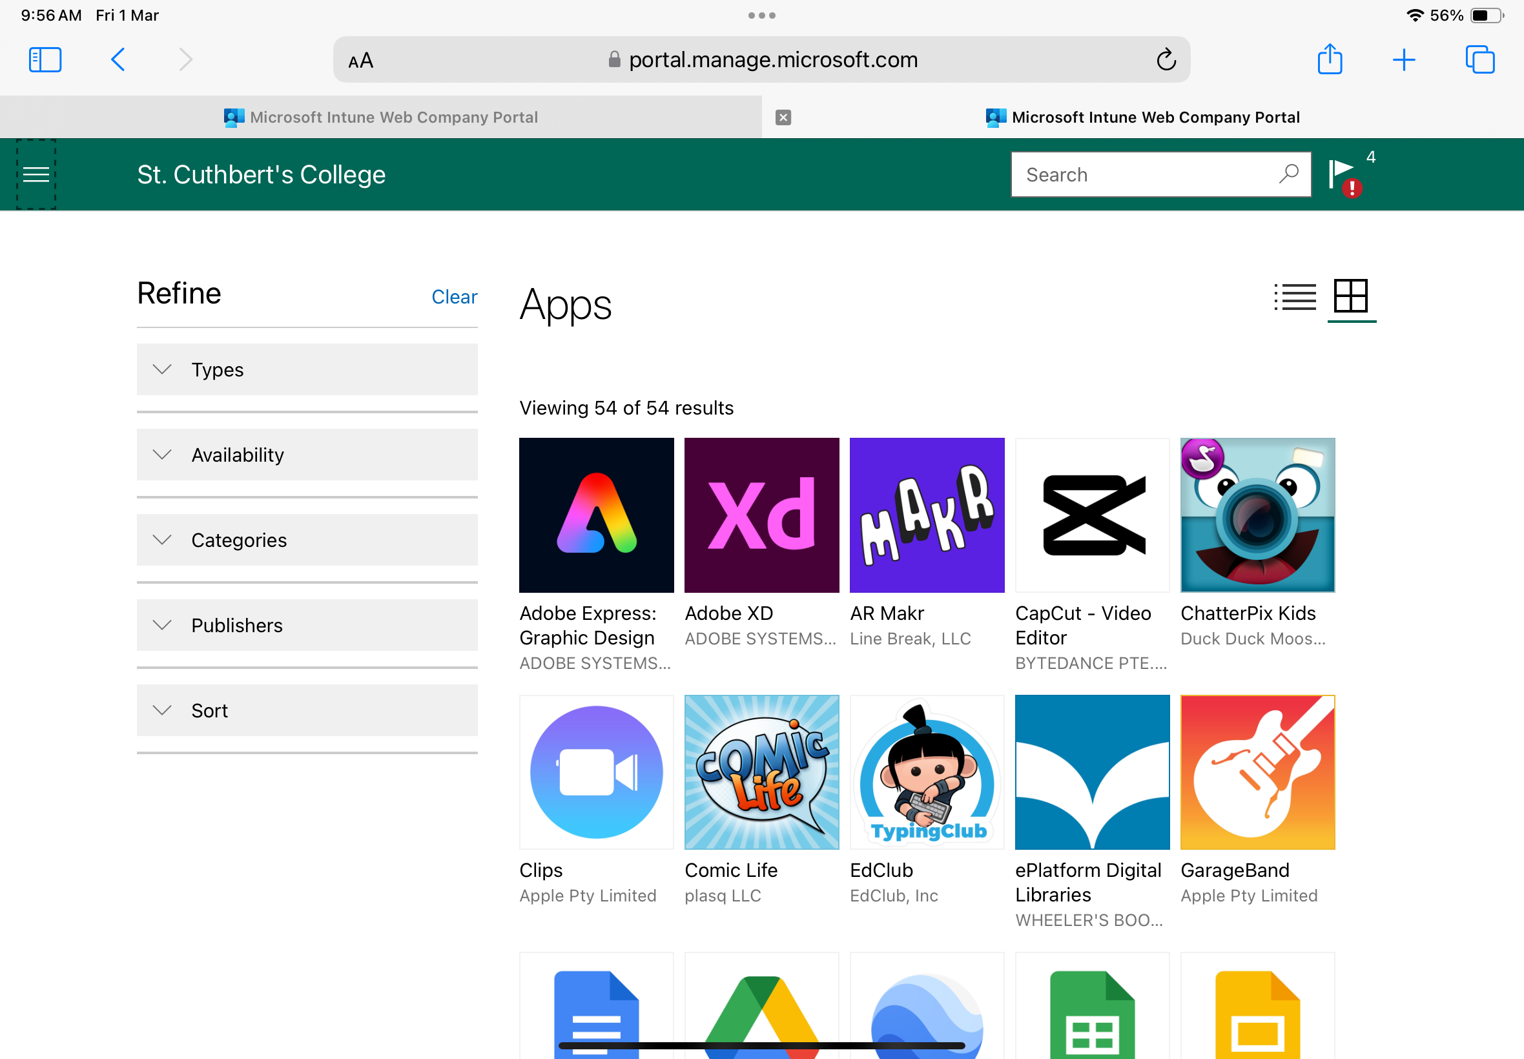The width and height of the screenshot is (1524, 1059).
Task: Open the AR Makr app icon
Action: pyautogui.click(x=927, y=515)
